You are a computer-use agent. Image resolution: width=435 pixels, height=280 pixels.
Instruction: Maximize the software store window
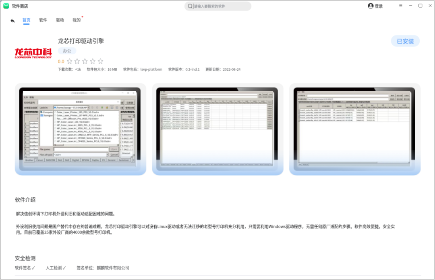click(420, 6)
